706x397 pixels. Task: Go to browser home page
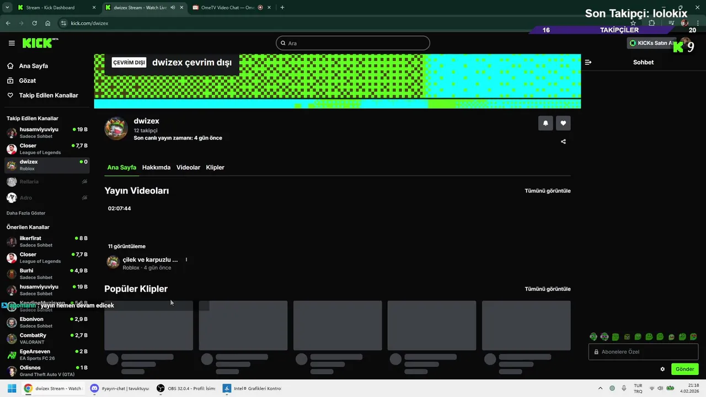pyautogui.click(x=47, y=23)
